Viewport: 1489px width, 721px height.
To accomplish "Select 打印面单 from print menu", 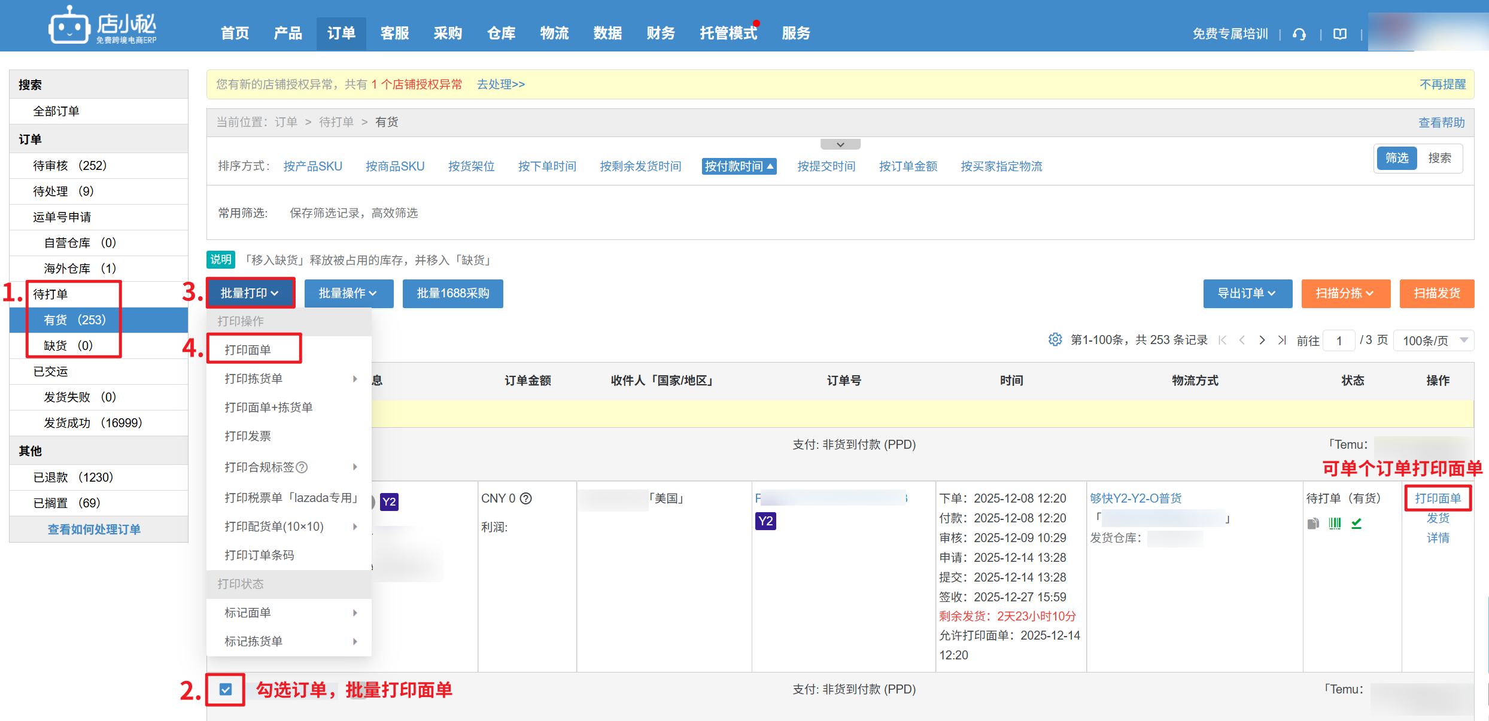I will click(x=248, y=349).
